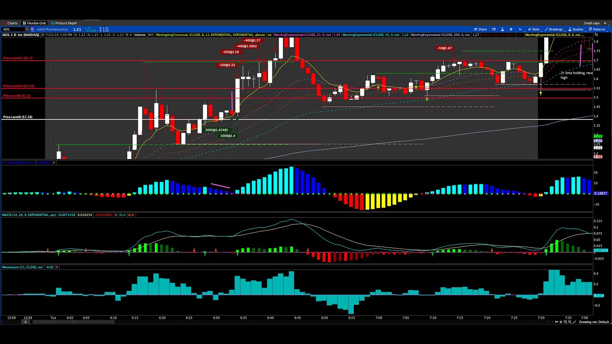
Task: Click the -400@1.5602 order bubble
Action: coord(247,46)
